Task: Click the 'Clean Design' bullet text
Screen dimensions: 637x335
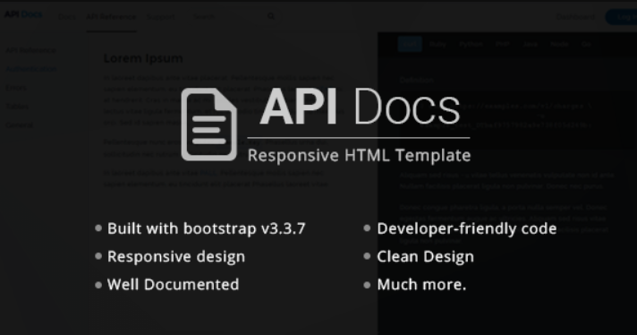Action: coord(425,257)
